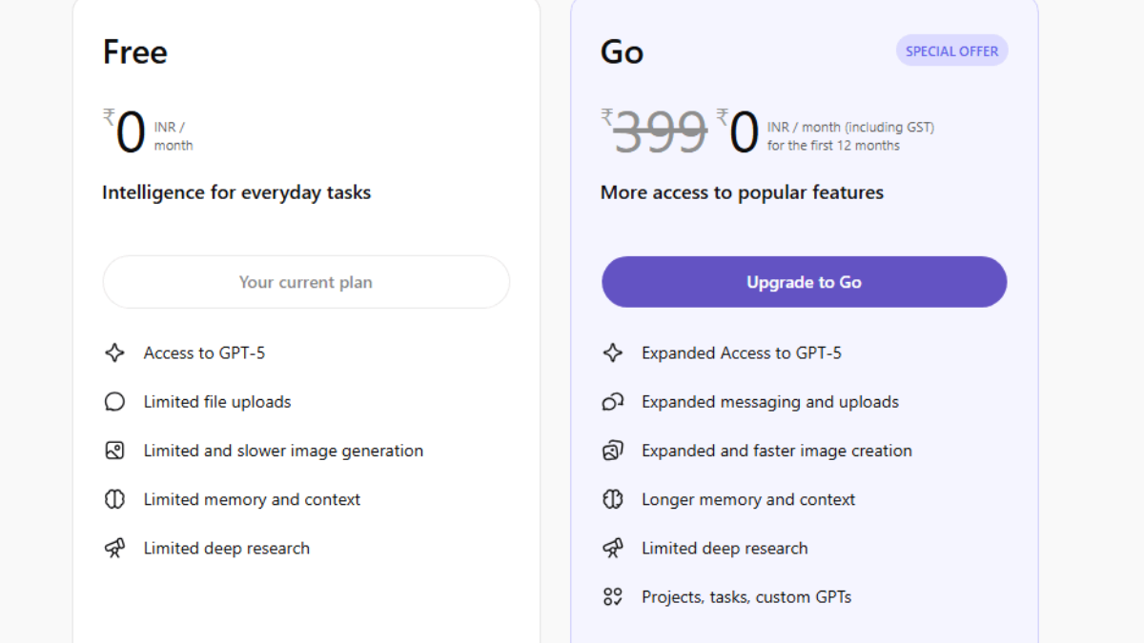Click the Projects, tasks, custom GPTs text
Image resolution: width=1144 pixels, height=643 pixels.
746,597
